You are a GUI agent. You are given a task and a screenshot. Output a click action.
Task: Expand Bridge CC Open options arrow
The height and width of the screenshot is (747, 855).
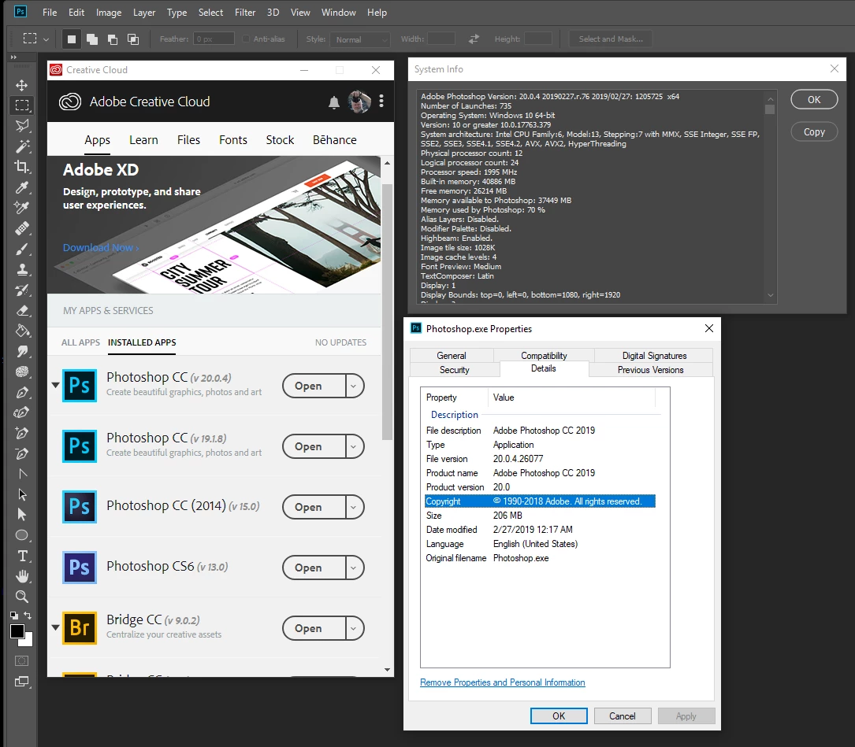[354, 627]
